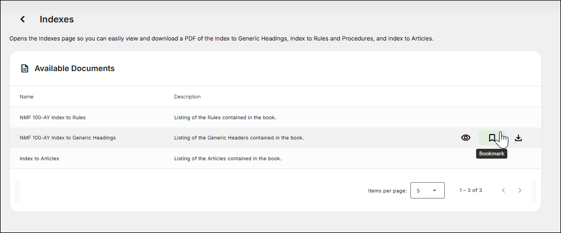Click the NMF 100-AY Index to Generic Headings name
Screen dimensions: 561x233
67,138
